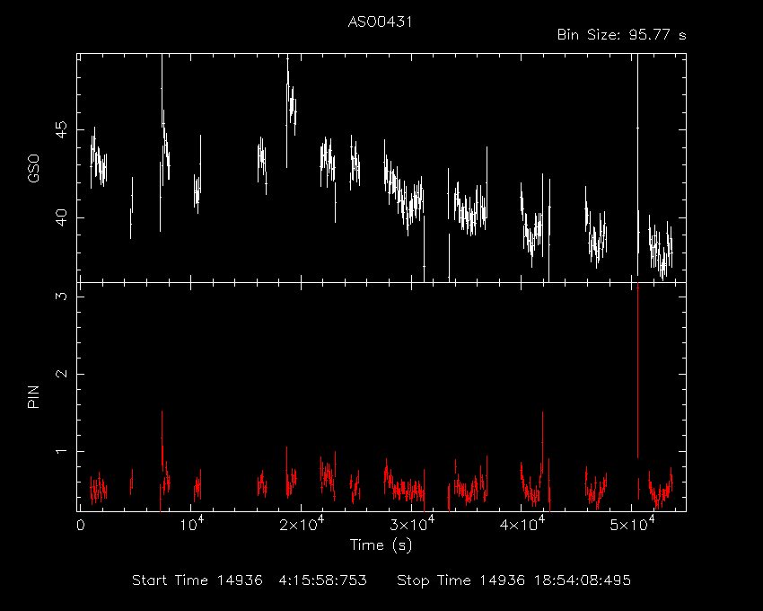This screenshot has height=611, width=763.
Task: Click the last white GSO data cluster at right
Action: (x=661, y=246)
